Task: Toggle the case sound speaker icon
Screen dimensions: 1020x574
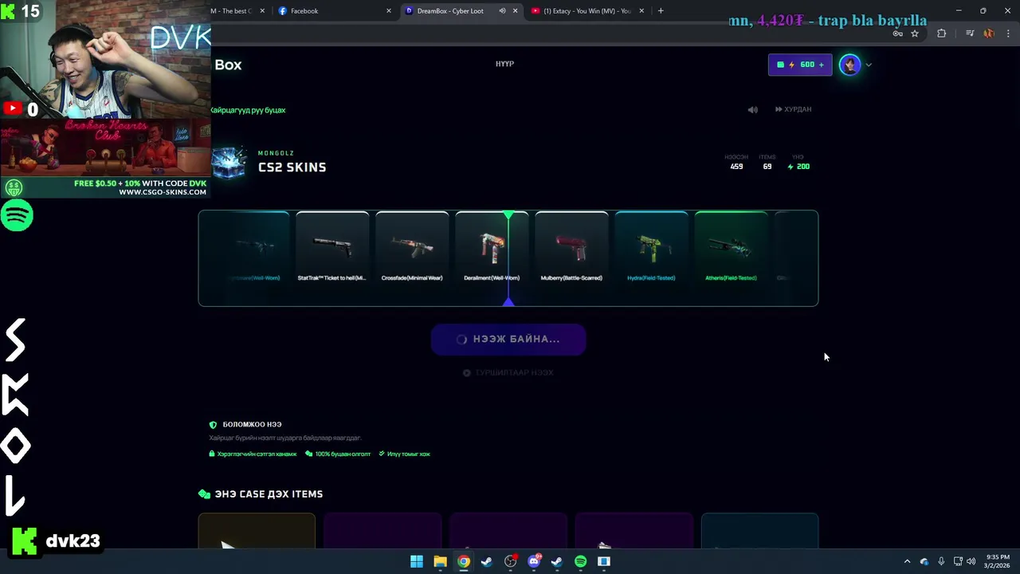Action: coord(752,109)
